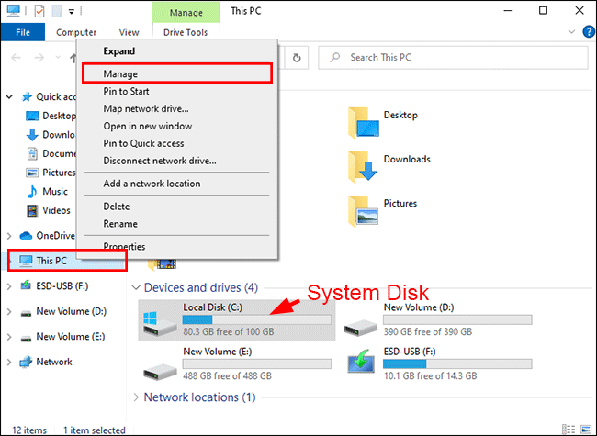
Task: Click the New Volume (D:) drive icon
Action: 358,320
